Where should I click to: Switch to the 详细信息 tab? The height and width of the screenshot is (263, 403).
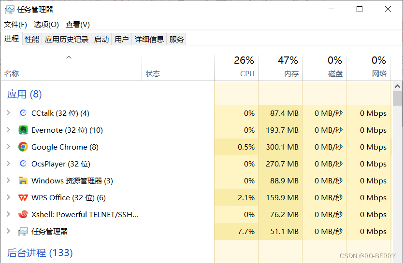click(x=149, y=40)
